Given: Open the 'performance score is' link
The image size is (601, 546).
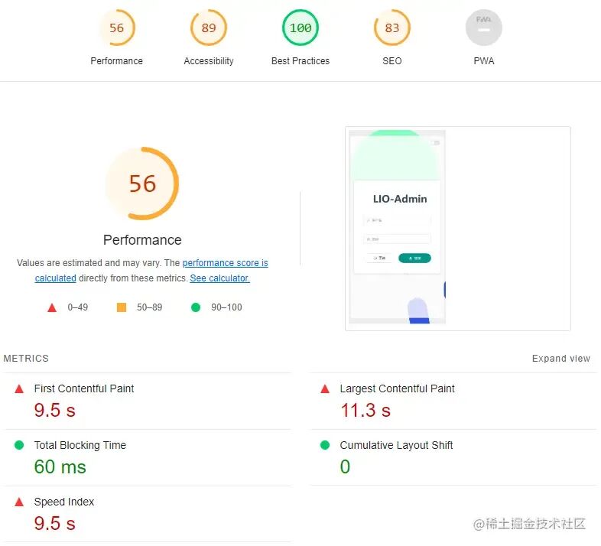Looking at the screenshot, I should pyautogui.click(x=225, y=262).
